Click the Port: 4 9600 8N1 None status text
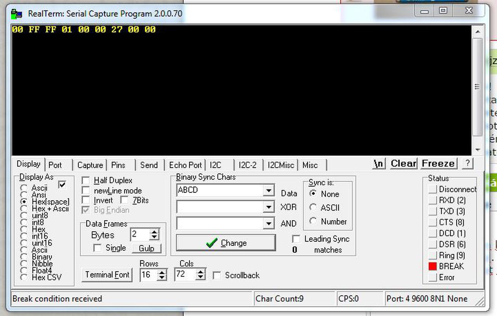497x316 pixels. point(427,299)
